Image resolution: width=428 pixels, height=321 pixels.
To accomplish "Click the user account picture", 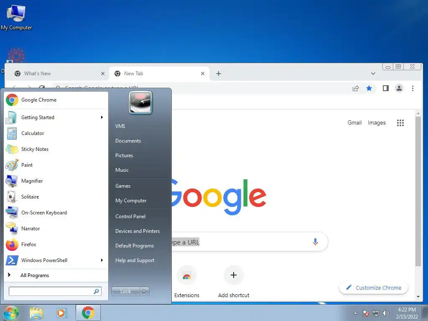I will (140, 102).
